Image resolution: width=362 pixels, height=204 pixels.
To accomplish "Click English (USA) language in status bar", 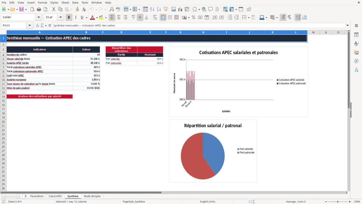I will [208, 202].
